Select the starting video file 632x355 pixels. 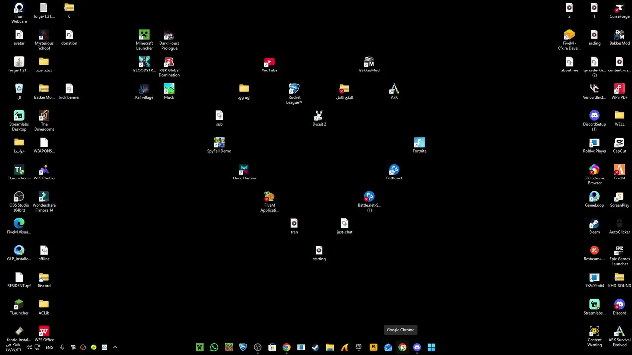tap(319, 253)
